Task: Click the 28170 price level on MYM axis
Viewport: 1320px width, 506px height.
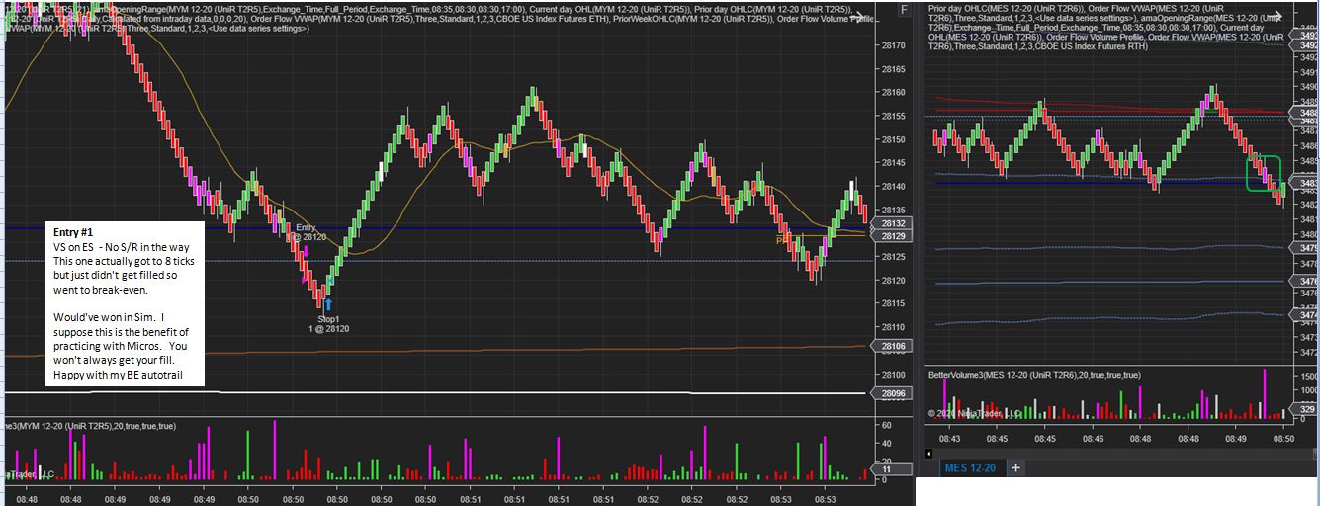Action: coord(894,45)
